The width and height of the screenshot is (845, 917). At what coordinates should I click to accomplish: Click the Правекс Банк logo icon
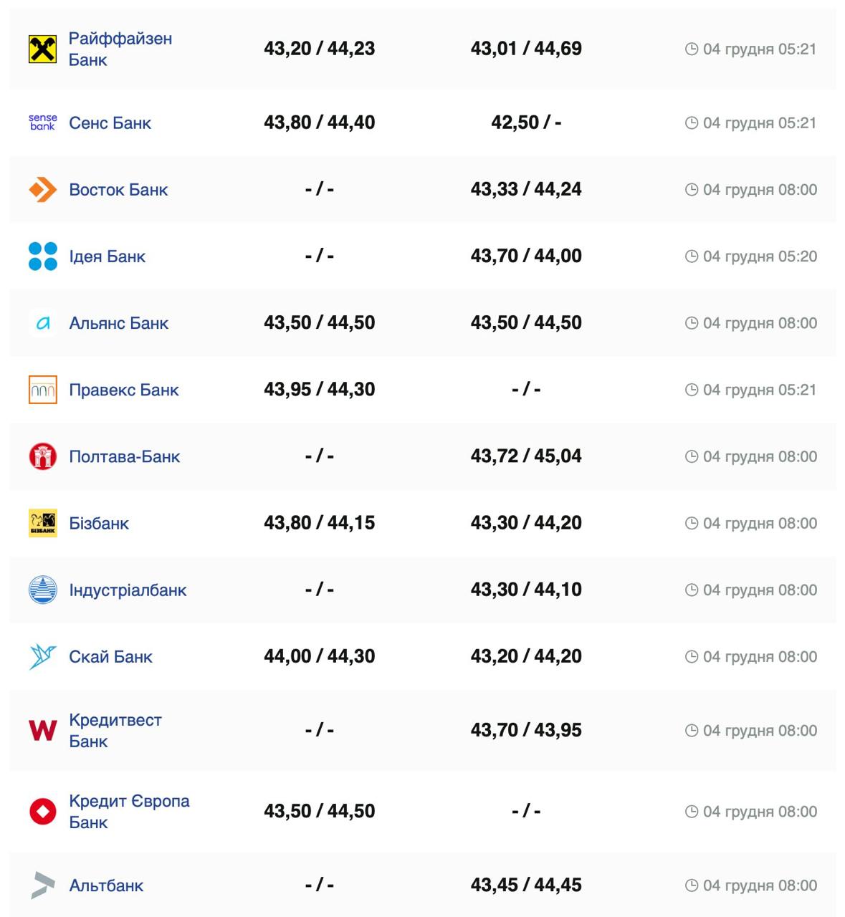pos(42,390)
